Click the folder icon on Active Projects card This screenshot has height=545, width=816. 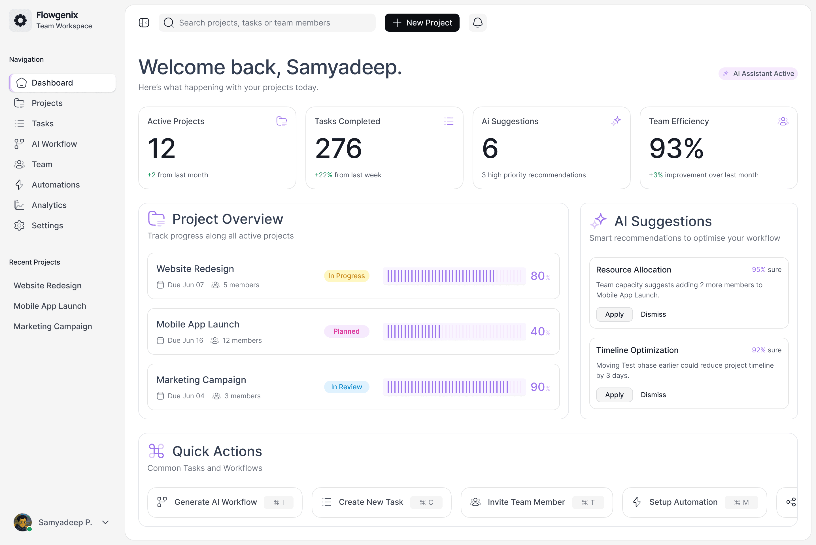click(282, 121)
